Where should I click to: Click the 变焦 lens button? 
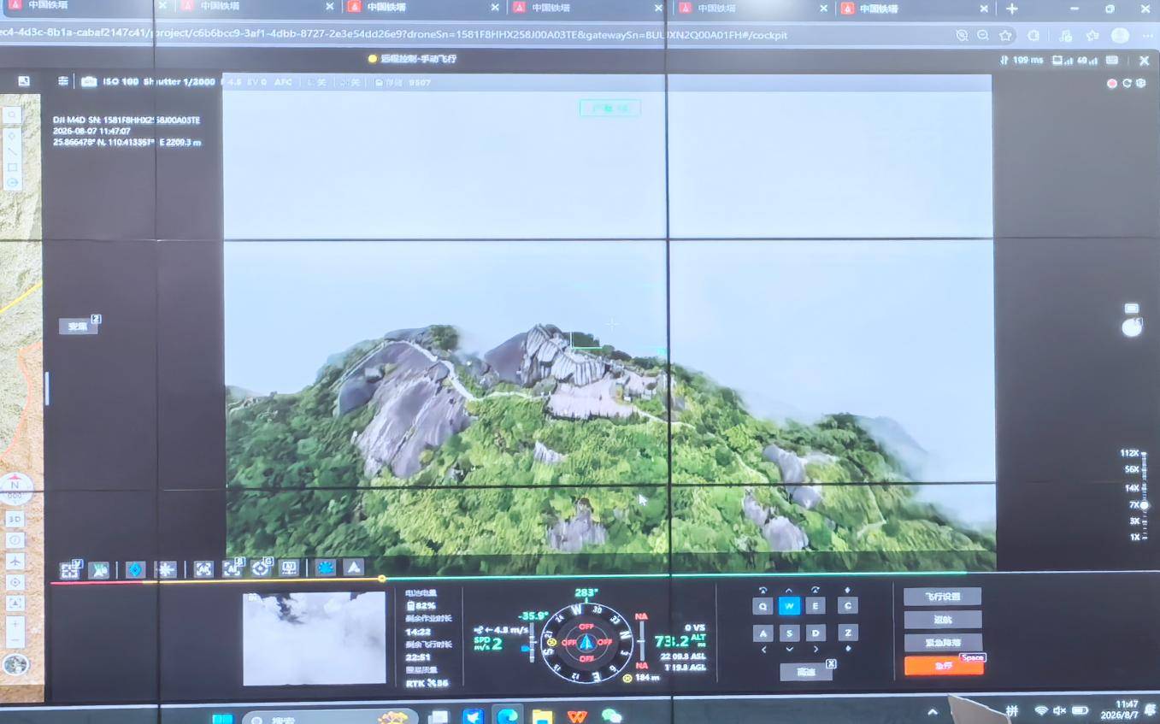pos(78,326)
